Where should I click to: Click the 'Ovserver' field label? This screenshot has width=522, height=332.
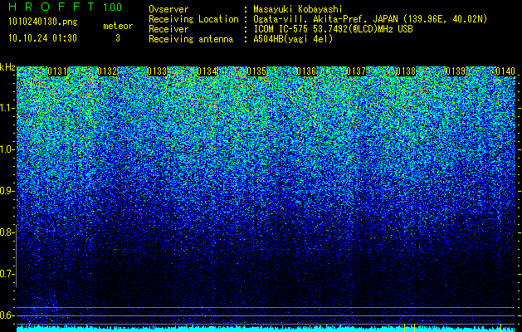[168, 9]
